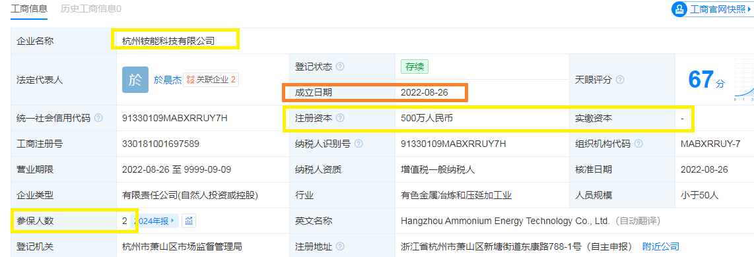The image size is (754, 257).
Task: Select 核准日期 value 2022-08-26
Action: tap(704, 169)
